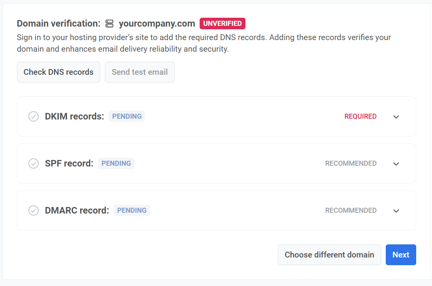Click the server icon beside yourcompany.com
This screenshot has height=286, width=432.
point(109,24)
